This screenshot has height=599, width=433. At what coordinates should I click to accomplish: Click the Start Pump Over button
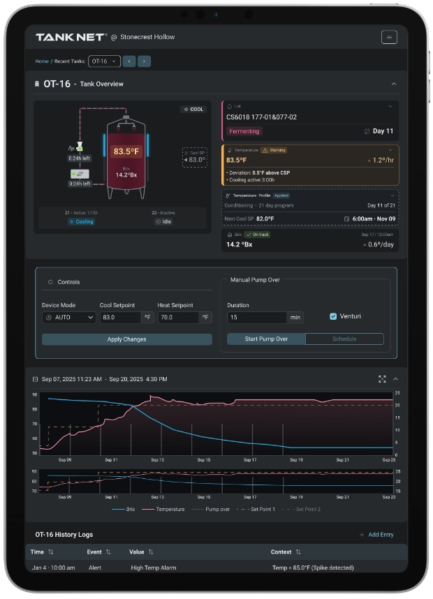[266, 339]
